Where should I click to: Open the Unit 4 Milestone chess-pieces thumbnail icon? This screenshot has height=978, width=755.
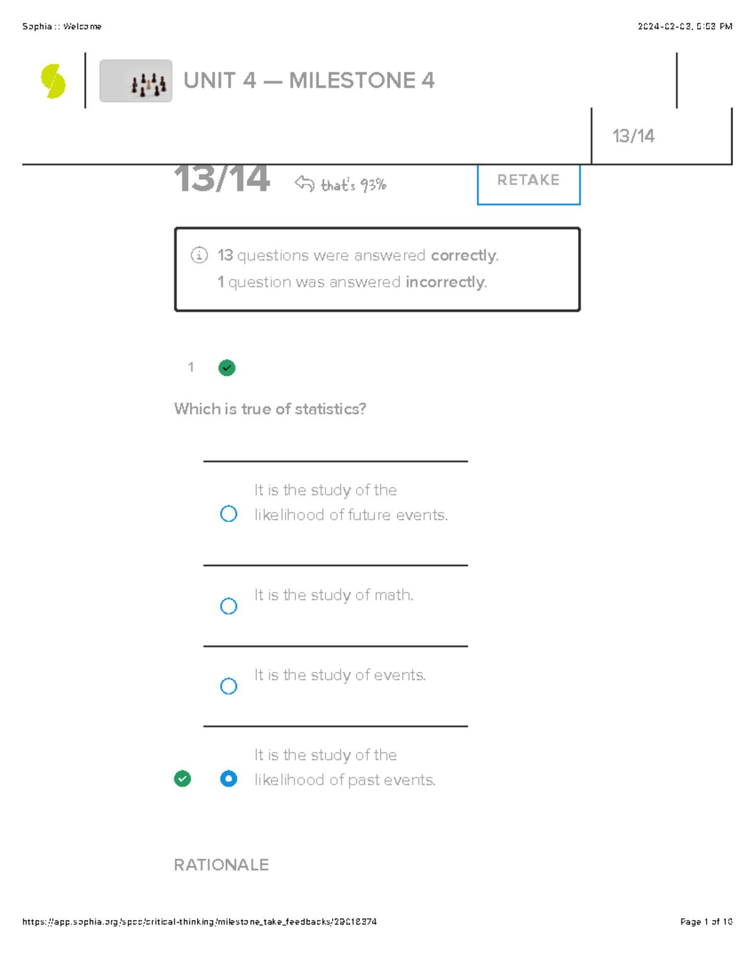tap(136, 82)
